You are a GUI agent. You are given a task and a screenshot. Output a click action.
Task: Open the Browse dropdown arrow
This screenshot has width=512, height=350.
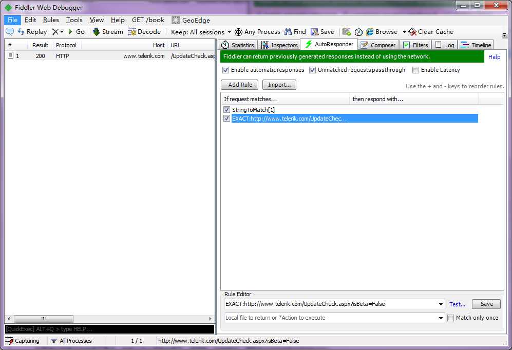point(404,32)
